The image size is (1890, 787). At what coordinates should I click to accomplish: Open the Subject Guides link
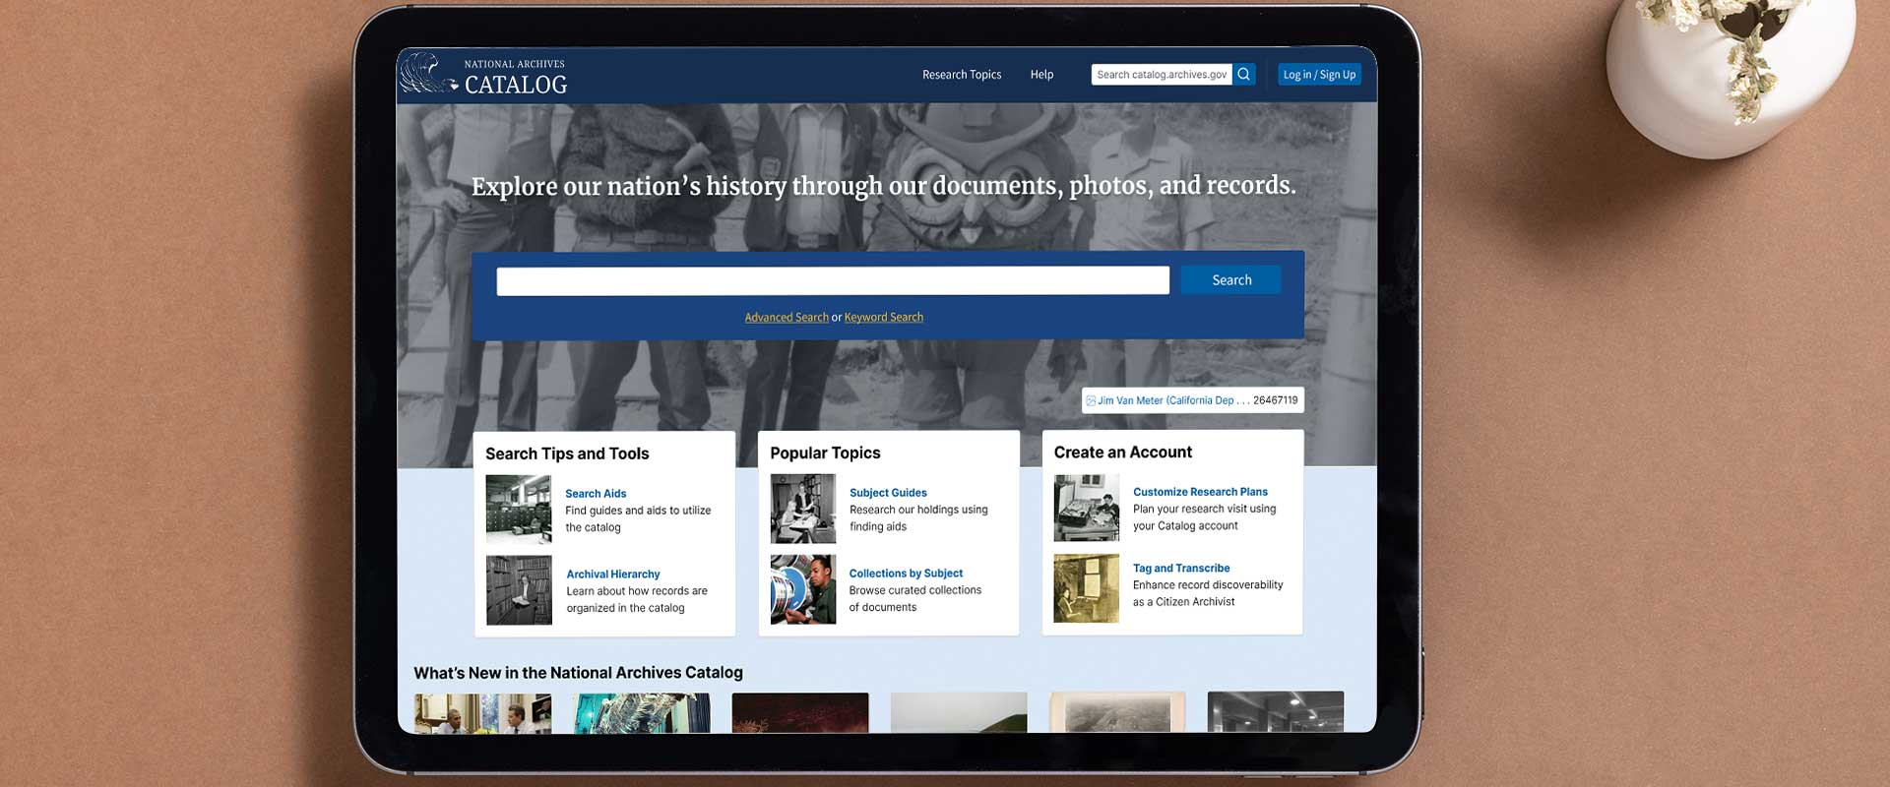(888, 493)
